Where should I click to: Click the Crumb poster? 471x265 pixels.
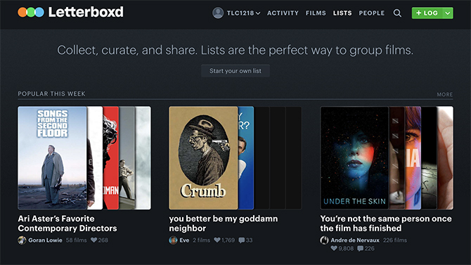coord(203,157)
